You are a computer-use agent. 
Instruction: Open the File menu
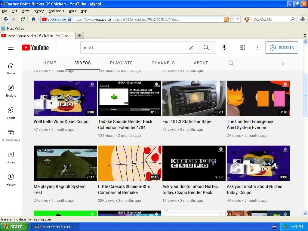(x=5, y=11)
